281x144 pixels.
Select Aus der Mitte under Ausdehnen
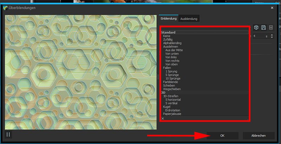174,50
